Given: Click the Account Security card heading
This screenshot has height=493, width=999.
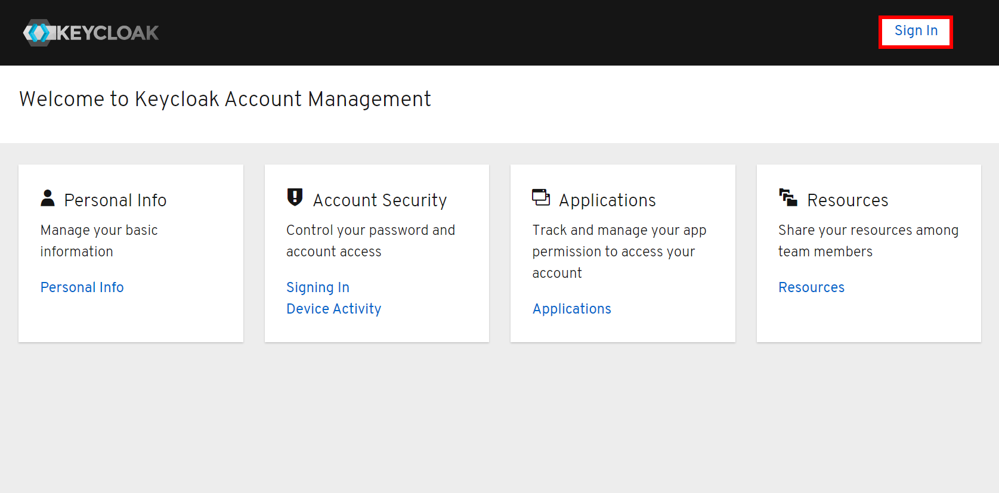Looking at the screenshot, I should 380,200.
